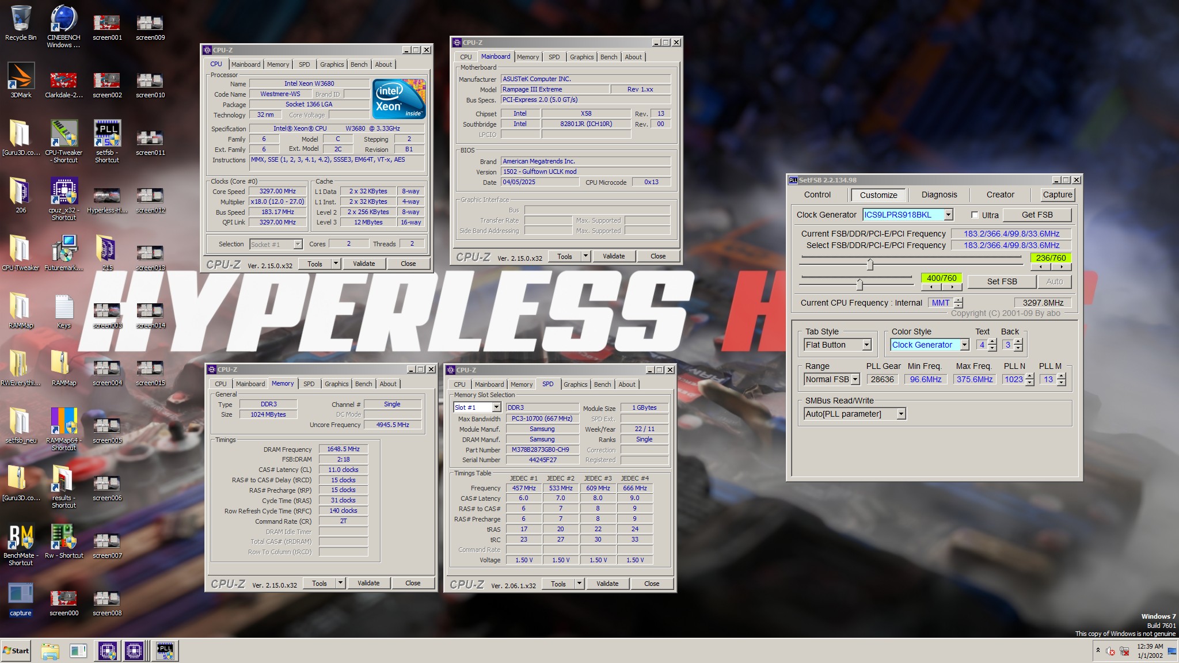1179x663 pixels.
Task: Decrease the PLL M stepper value
Action: pos(1061,383)
